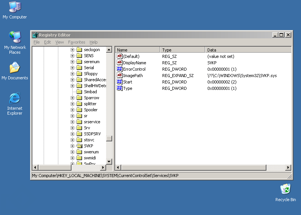Click the tree pane horizontal scroll thumb

point(55,167)
